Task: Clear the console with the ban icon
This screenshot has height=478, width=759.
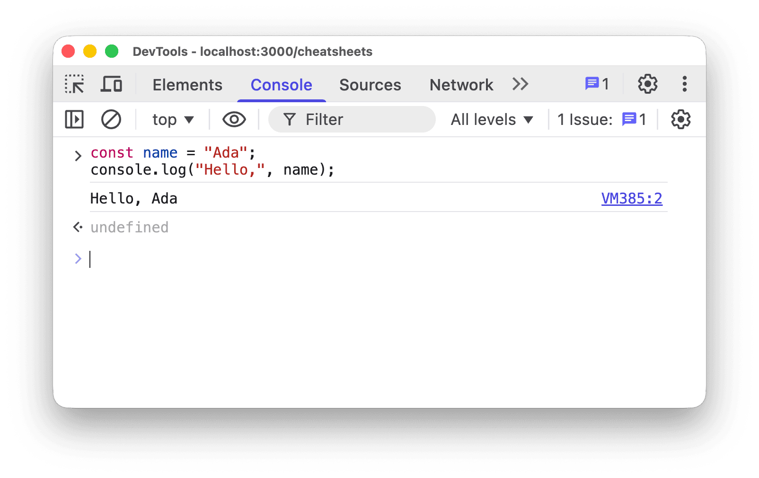Action: click(x=111, y=119)
